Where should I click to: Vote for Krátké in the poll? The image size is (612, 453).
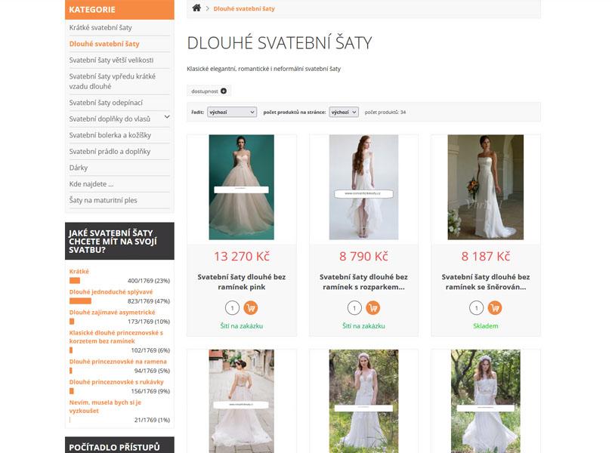[79, 271]
